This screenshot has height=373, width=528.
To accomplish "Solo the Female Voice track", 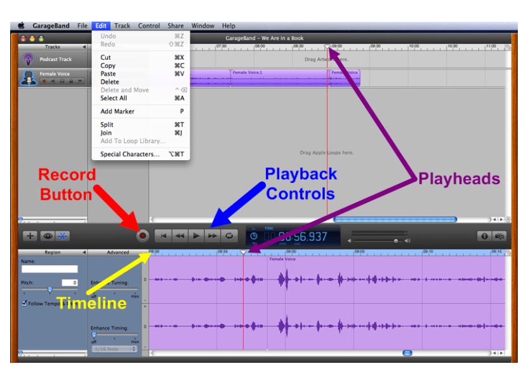I will click(62, 81).
